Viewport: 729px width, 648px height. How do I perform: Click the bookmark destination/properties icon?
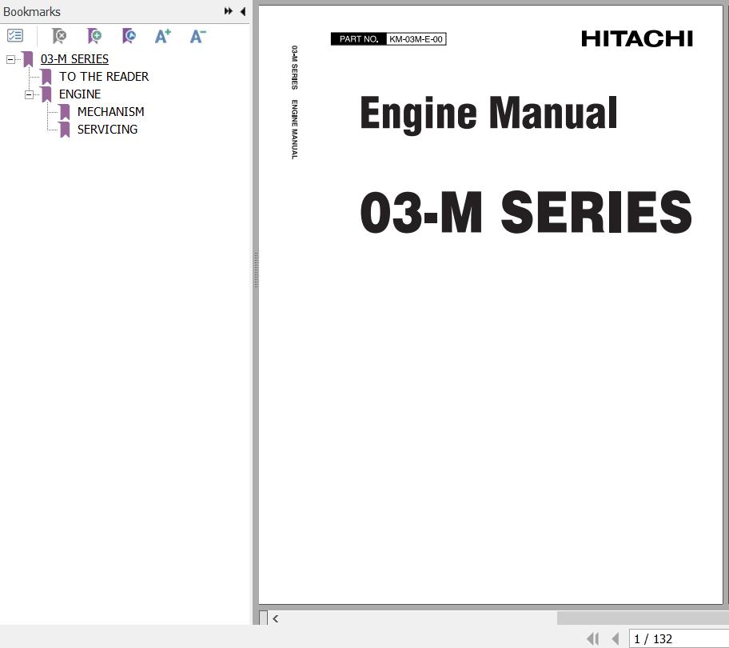click(129, 36)
